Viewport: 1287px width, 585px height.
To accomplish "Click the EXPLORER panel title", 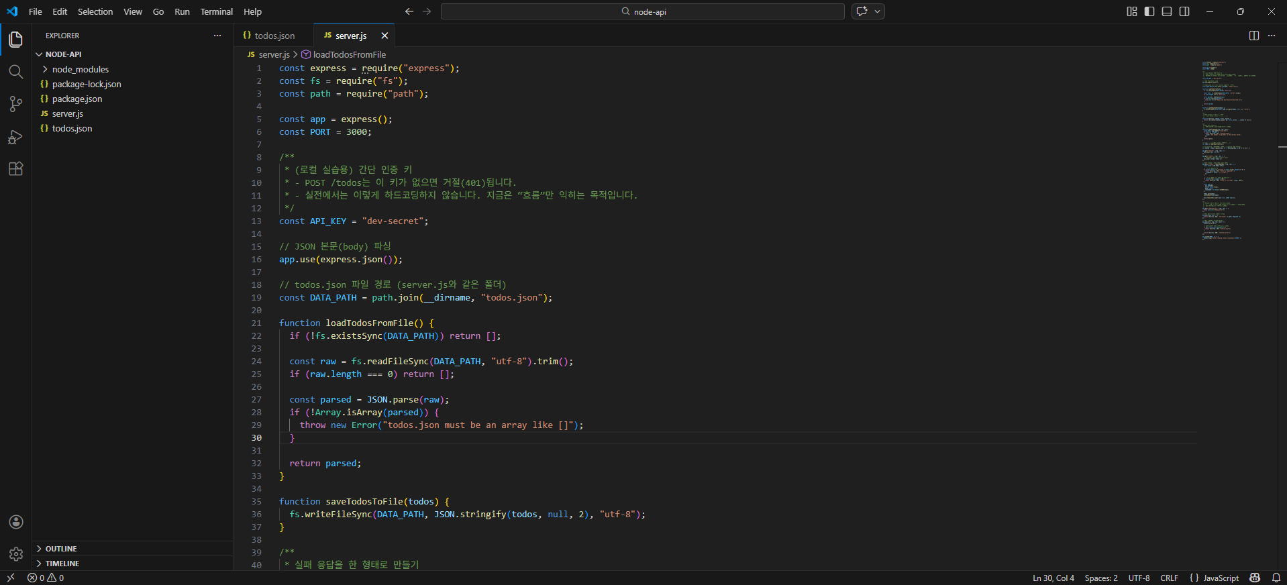I will (62, 36).
